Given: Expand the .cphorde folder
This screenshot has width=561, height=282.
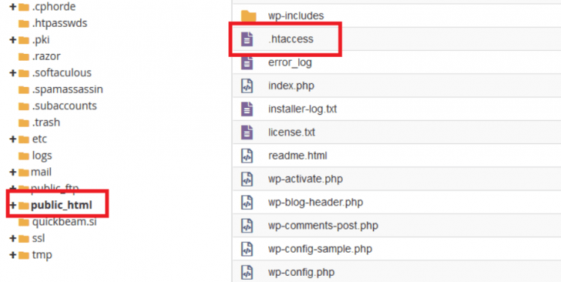Looking at the screenshot, I should [x=13, y=6].
